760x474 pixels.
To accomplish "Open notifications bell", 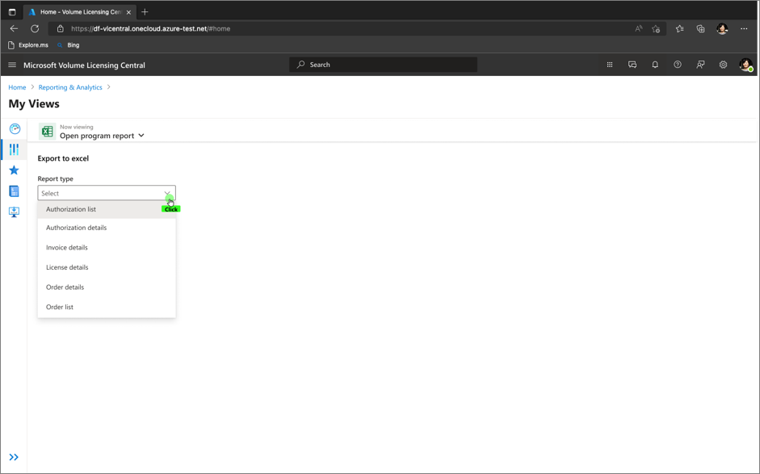I will (x=655, y=65).
